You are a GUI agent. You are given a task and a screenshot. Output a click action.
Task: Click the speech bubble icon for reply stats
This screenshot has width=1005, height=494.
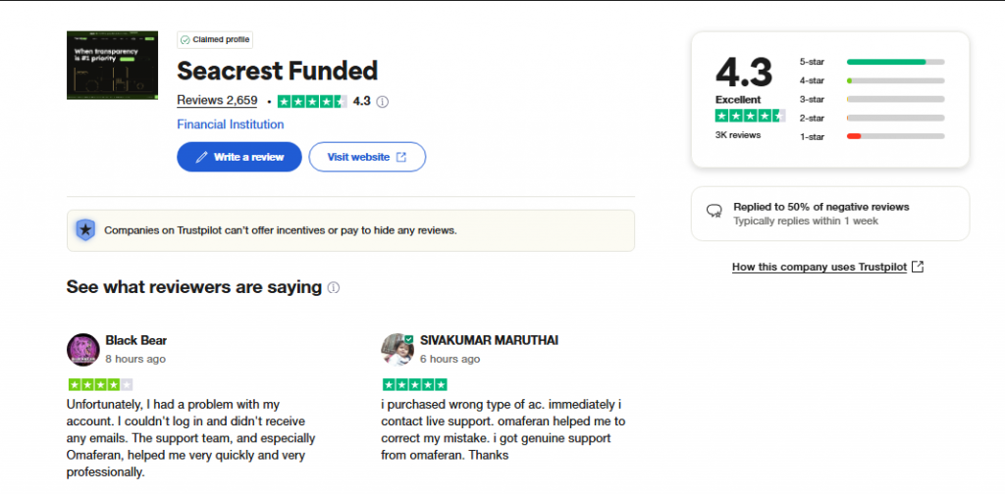click(714, 211)
